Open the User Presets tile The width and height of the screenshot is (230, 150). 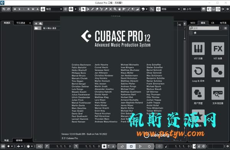point(198,93)
